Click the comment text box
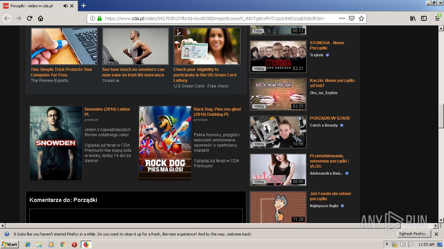This screenshot has height=249, width=444. click(136, 216)
